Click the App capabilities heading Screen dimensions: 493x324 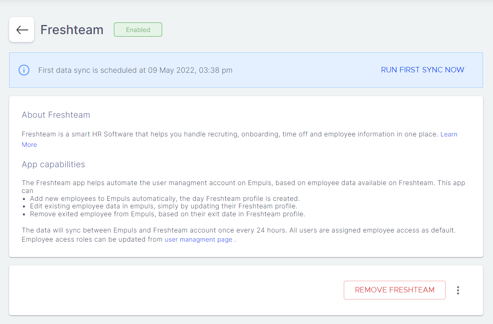tap(54, 165)
